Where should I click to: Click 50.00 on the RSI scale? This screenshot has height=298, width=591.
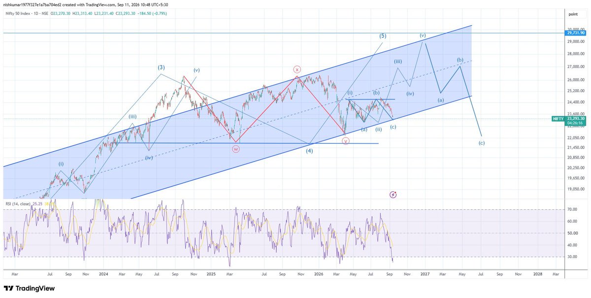571,233
